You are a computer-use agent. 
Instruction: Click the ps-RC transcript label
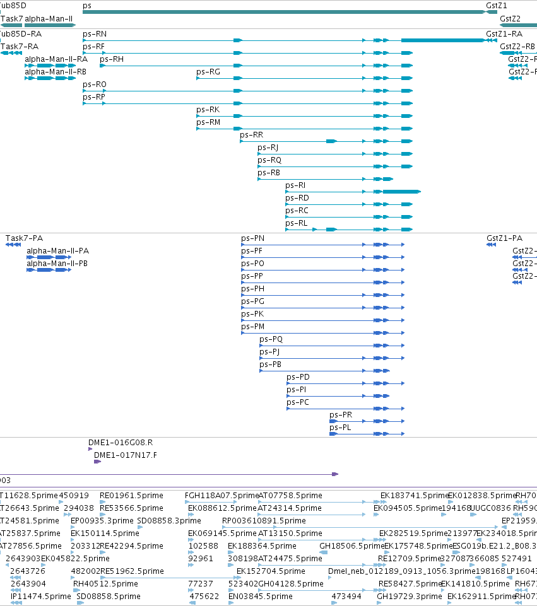[297, 211]
